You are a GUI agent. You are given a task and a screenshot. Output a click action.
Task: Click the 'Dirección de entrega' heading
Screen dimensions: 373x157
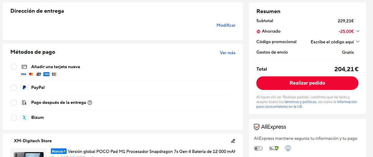tap(37, 11)
